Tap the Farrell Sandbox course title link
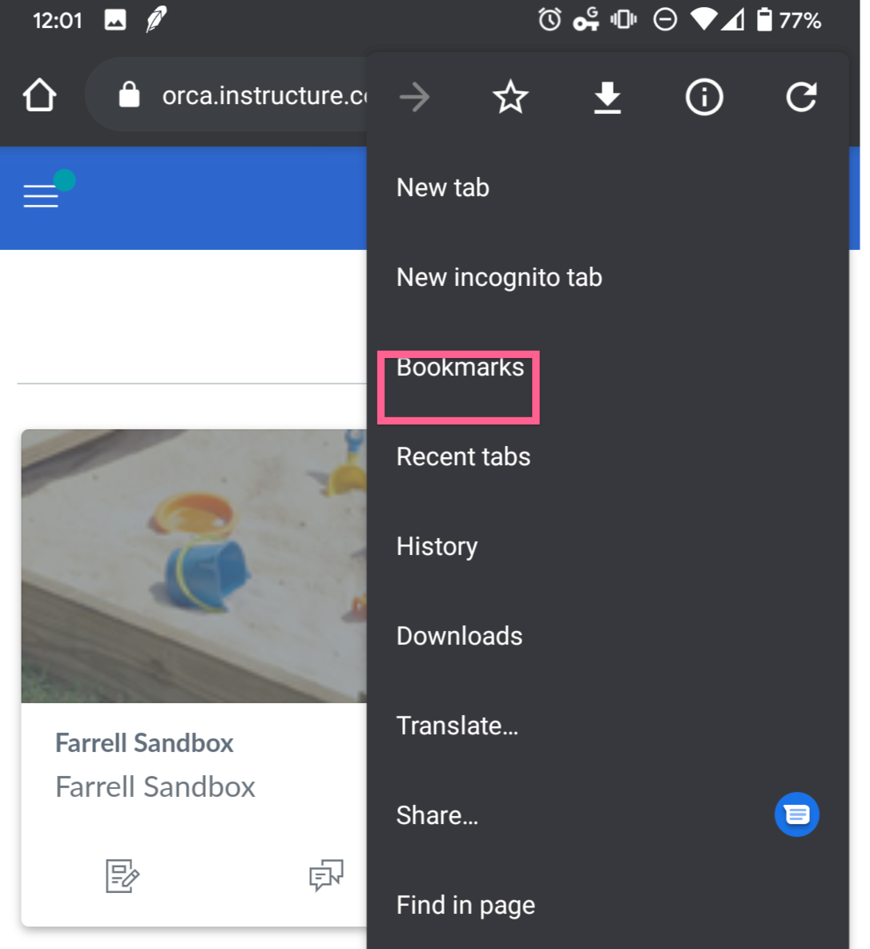Viewport: 870px width, 949px height. (x=144, y=743)
